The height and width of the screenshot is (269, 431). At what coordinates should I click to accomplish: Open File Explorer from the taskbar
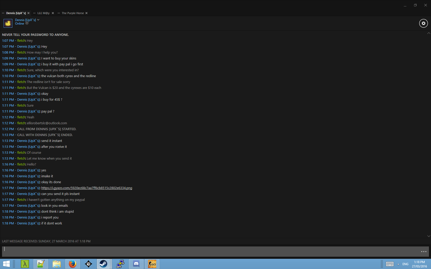click(57, 264)
